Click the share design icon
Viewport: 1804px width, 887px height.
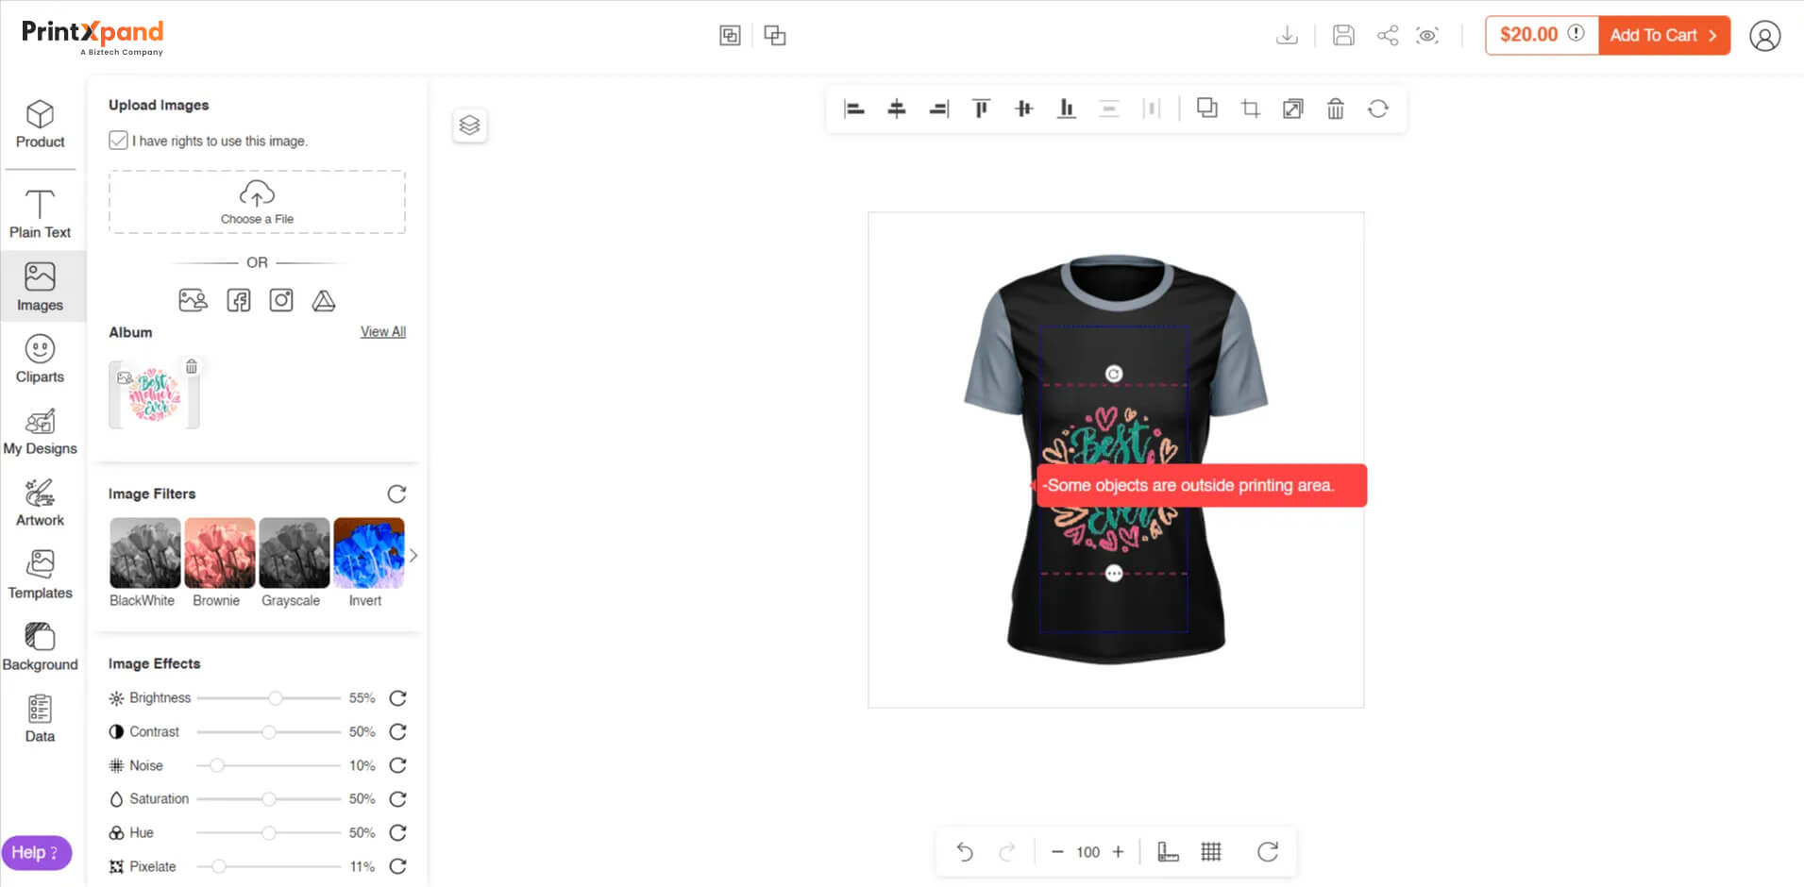pos(1387,36)
